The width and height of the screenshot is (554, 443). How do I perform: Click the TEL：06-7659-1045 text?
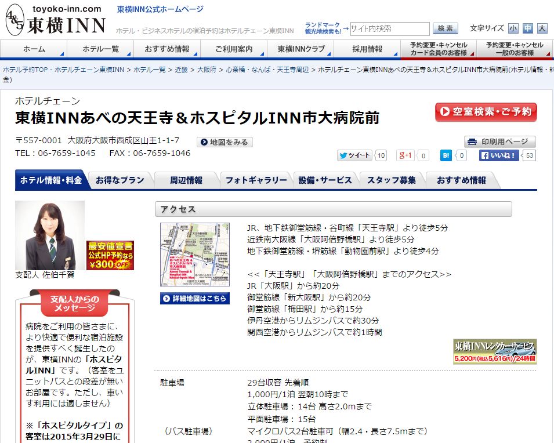(x=56, y=153)
